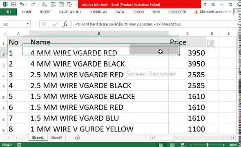Click next sheet navigation arrow

16,138
